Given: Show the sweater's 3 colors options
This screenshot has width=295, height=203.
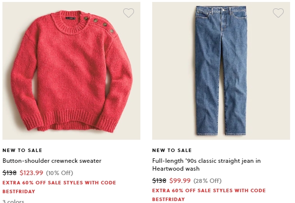Looking at the screenshot, I should [x=13, y=201].
